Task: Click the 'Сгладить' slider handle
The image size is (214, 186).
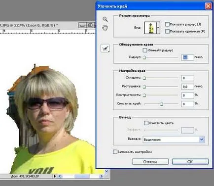Action: [x=144, y=78]
